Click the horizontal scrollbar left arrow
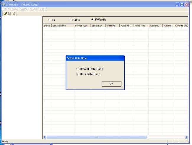Screen dimensions: 192x145 (45, 137)
